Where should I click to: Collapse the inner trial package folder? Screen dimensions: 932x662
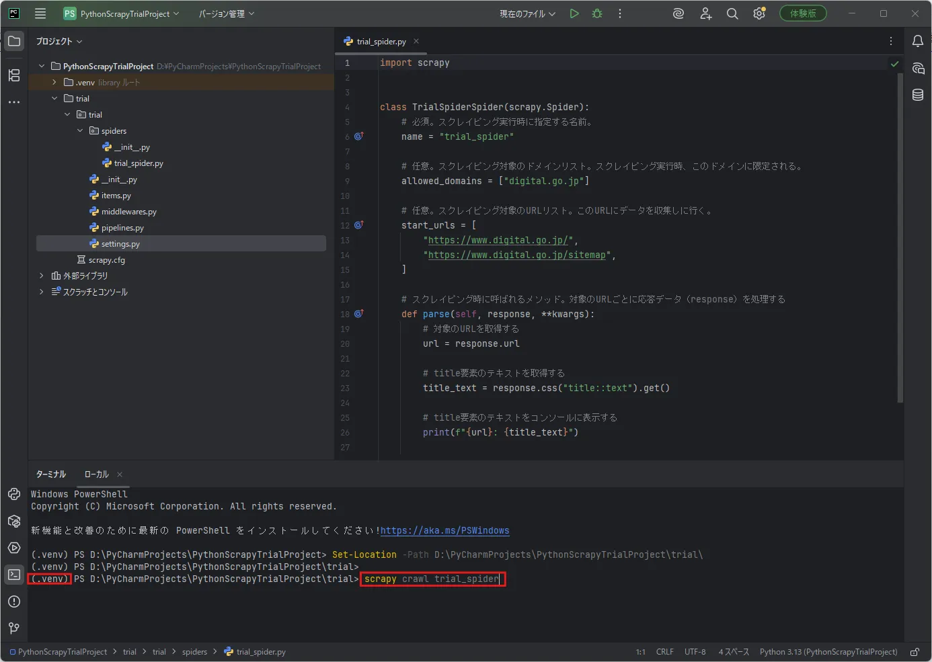67,114
